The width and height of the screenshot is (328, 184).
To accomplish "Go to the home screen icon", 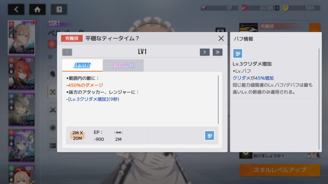I will (x=37, y=9).
